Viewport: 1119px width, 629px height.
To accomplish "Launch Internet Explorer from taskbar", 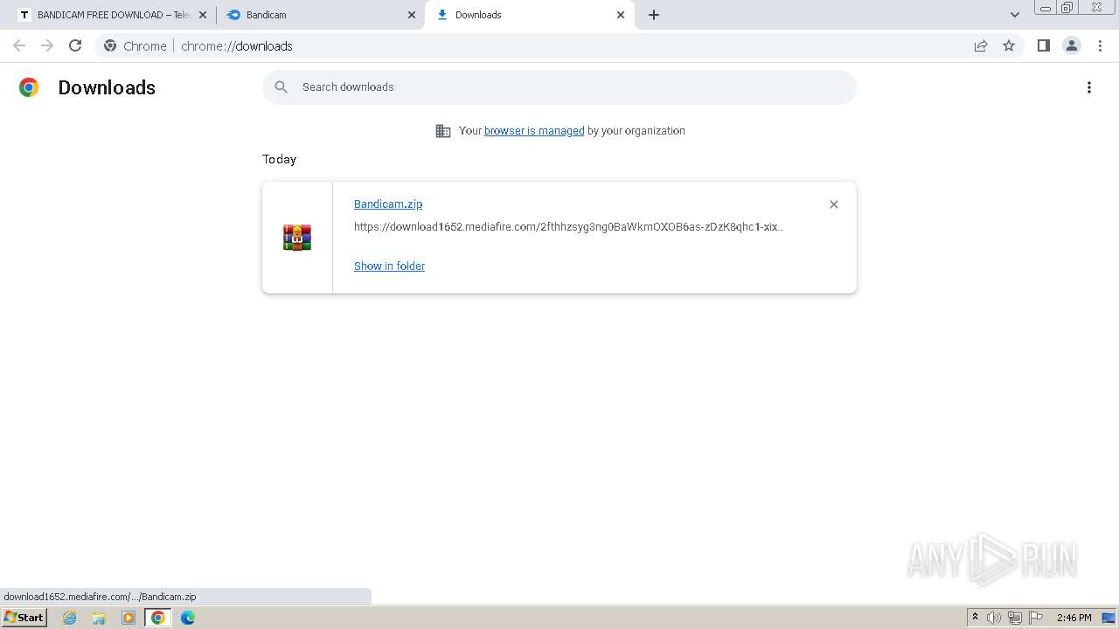I will pos(69,618).
